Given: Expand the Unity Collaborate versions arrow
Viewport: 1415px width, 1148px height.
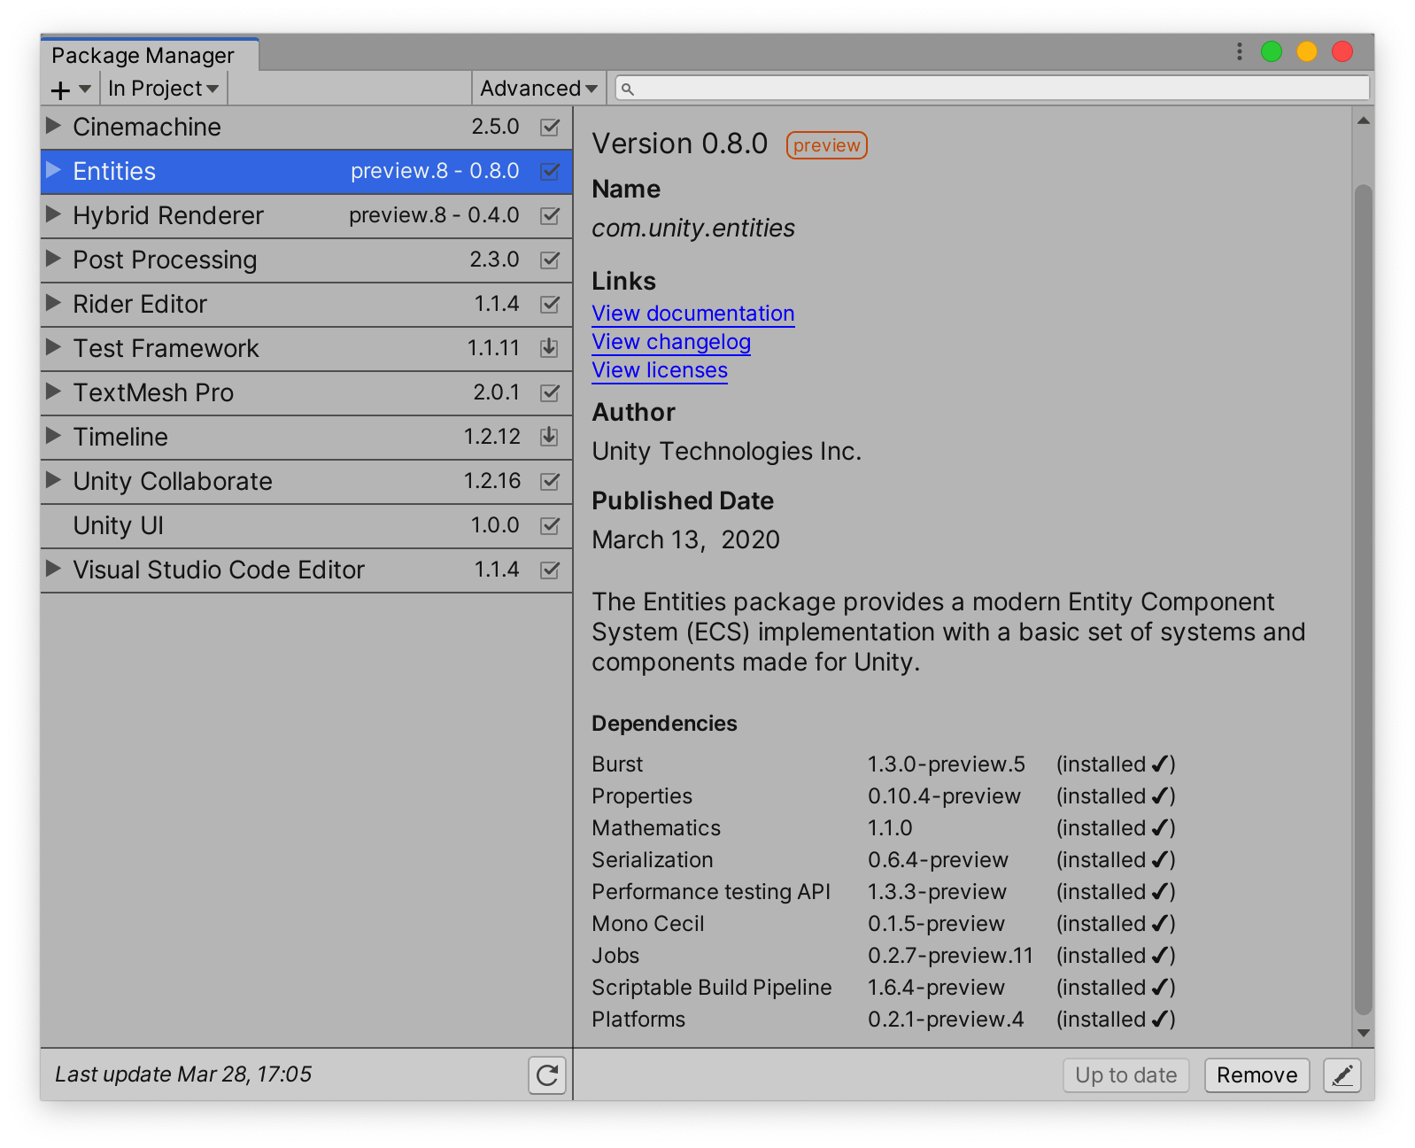Looking at the screenshot, I should [x=53, y=479].
